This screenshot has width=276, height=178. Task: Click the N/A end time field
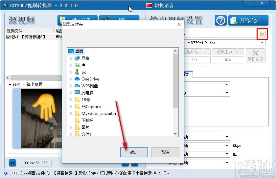(x=228, y=60)
